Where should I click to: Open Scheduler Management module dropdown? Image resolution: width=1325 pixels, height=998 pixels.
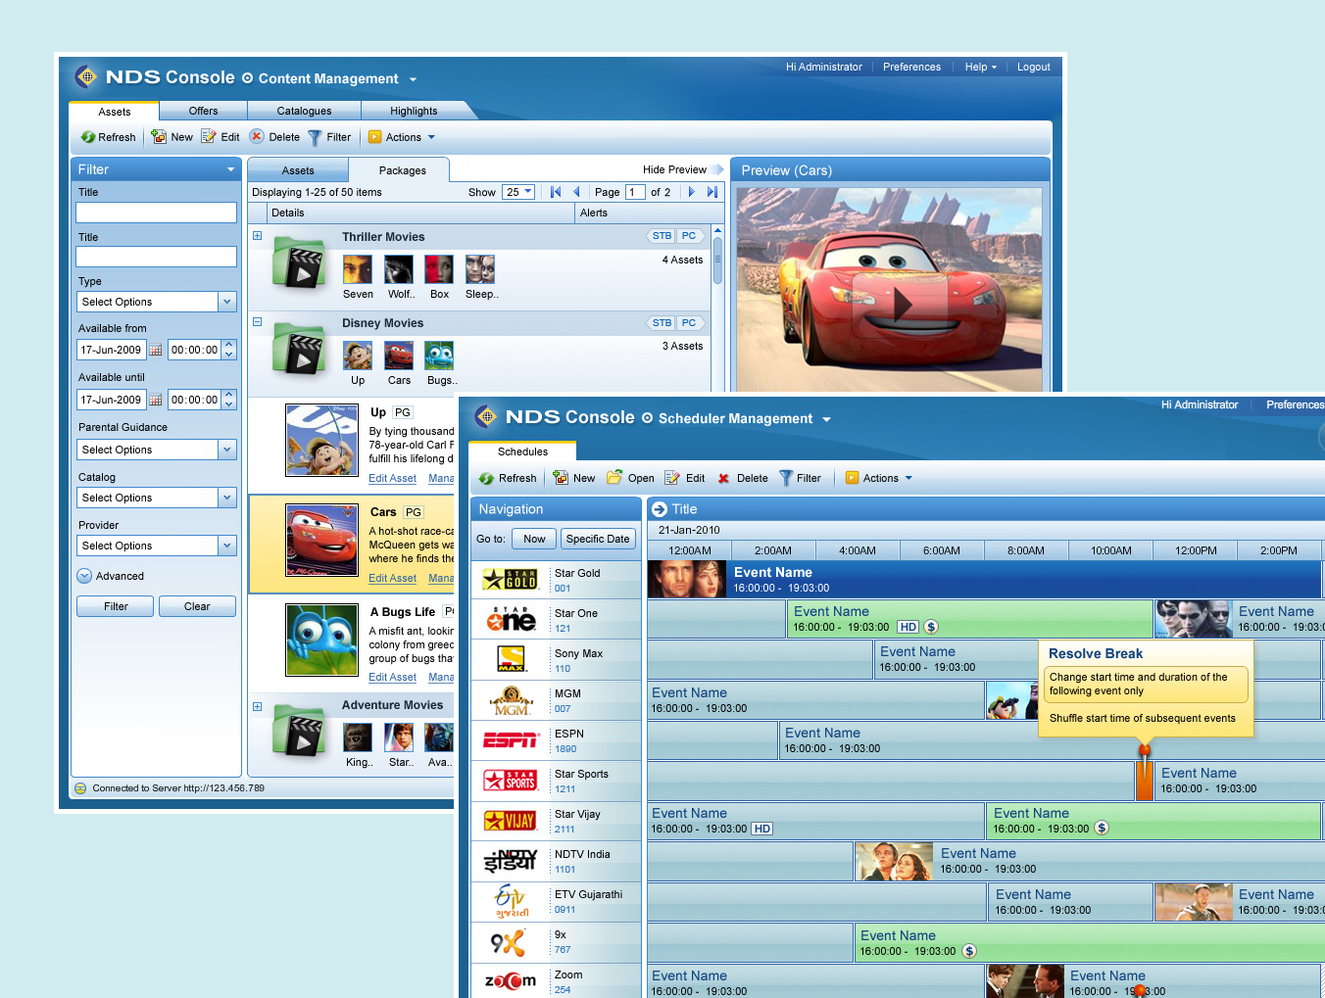pyautogui.click(x=826, y=419)
